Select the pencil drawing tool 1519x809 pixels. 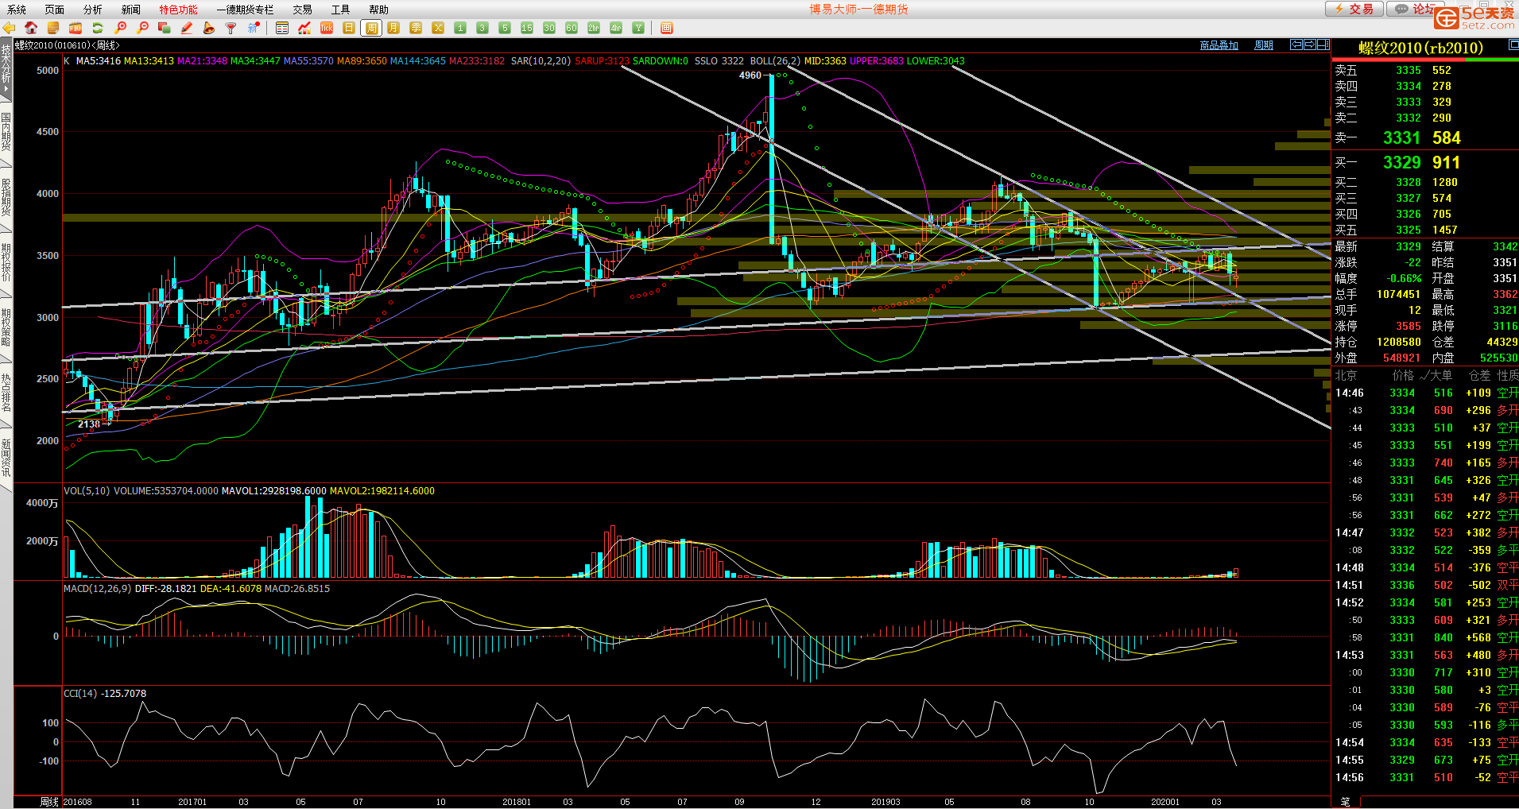[x=187, y=28]
